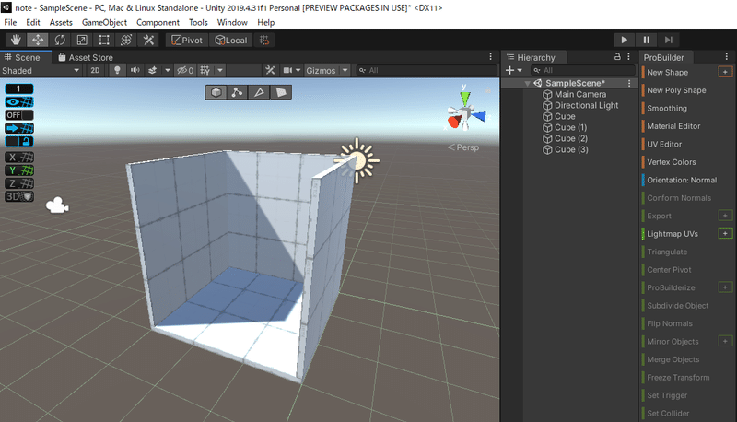Click New Shape in ProBuilder
Image resolution: width=737 pixels, height=422 pixels.
667,73
